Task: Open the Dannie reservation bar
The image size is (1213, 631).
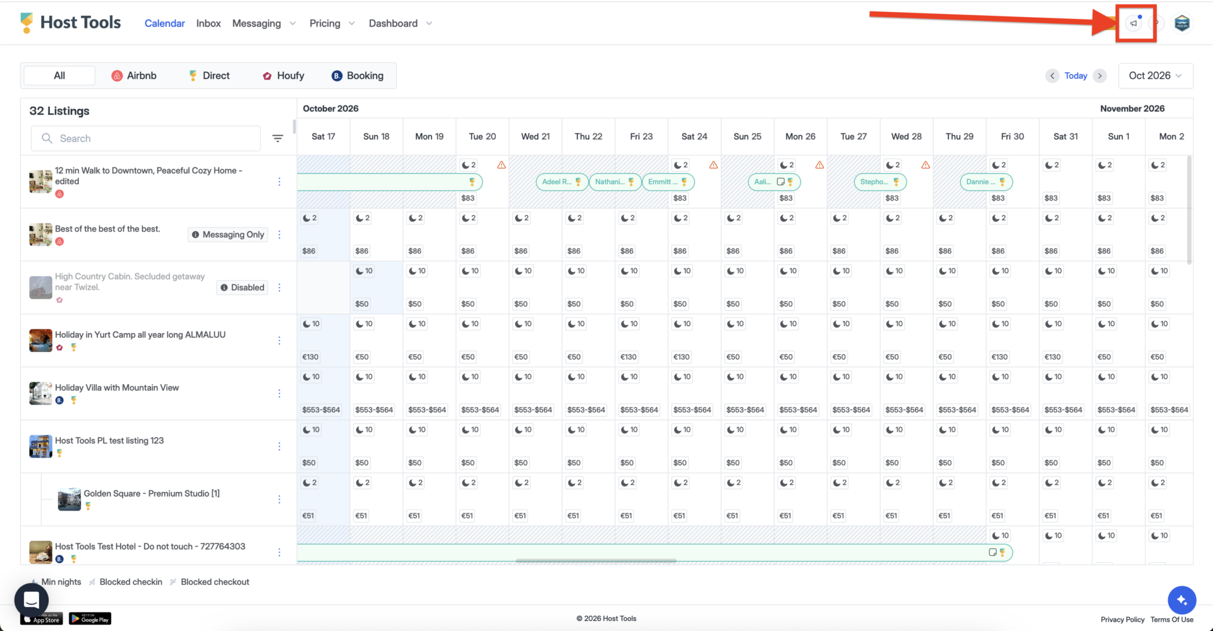Action: point(986,182)
